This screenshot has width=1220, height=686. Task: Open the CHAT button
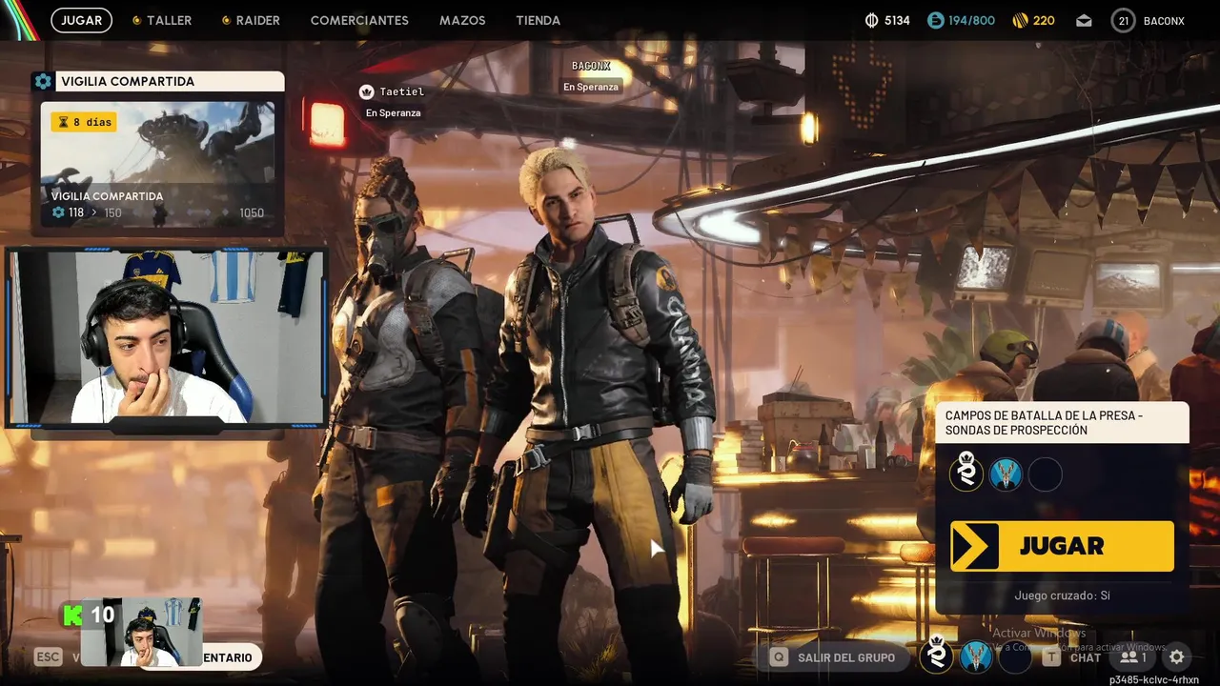(x=1086, y=657)
